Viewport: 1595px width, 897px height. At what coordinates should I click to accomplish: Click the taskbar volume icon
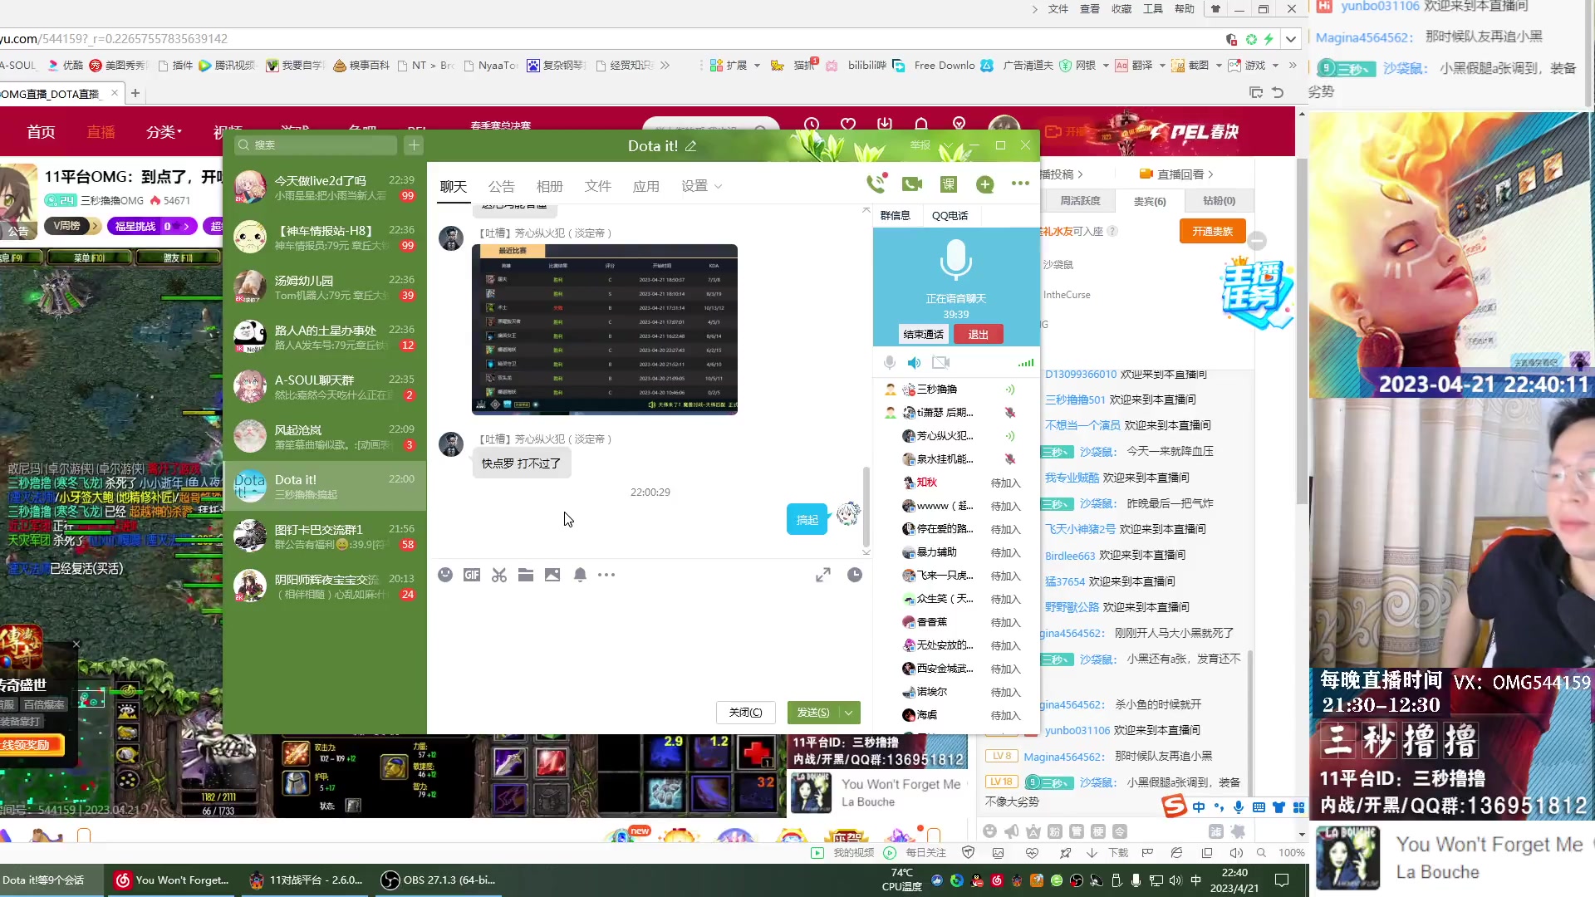1175,880
